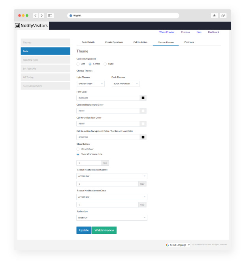Go to Dashboard link

coord(213,32)
